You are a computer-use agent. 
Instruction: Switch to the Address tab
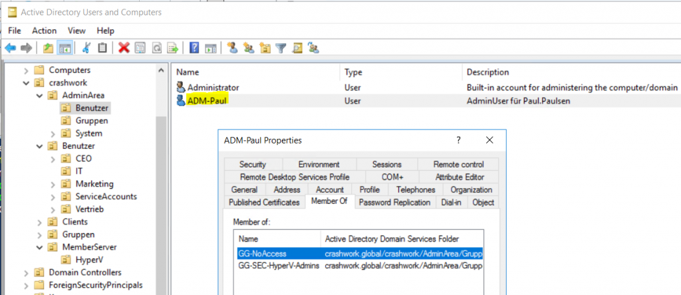(287, 189)
